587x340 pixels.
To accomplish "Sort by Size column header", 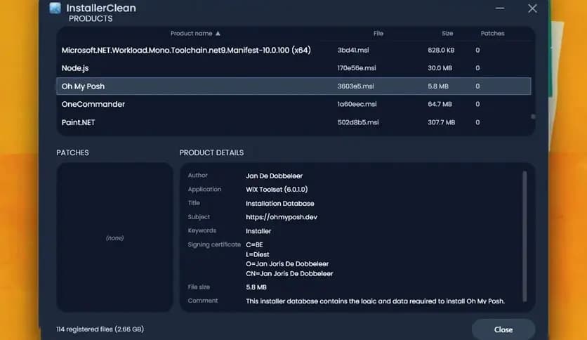I will tap(447, 33).
